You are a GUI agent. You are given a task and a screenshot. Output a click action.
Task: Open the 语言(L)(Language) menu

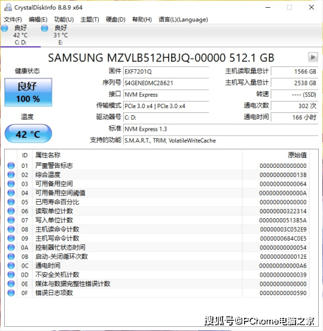point(183,20)
